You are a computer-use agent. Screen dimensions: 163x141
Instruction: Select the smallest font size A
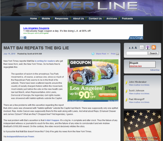pyautogui.click(x=130, y=48)
